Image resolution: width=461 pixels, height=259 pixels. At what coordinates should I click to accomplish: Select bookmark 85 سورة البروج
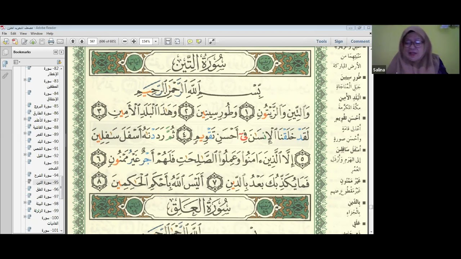coord(46,106)
